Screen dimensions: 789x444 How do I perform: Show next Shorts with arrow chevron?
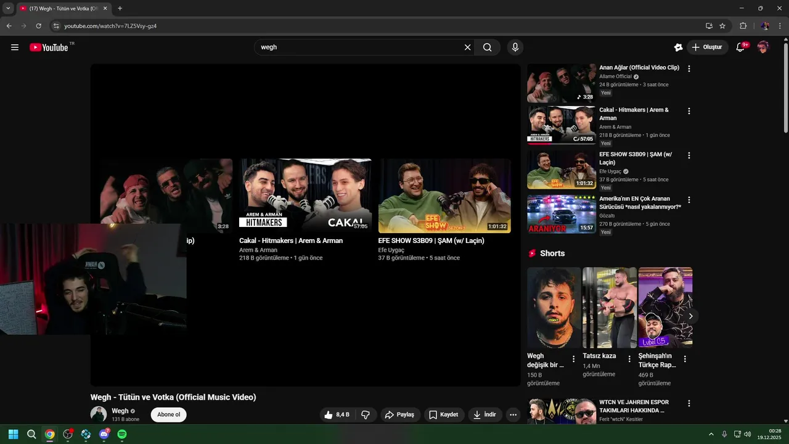click(x=690, y=316)
